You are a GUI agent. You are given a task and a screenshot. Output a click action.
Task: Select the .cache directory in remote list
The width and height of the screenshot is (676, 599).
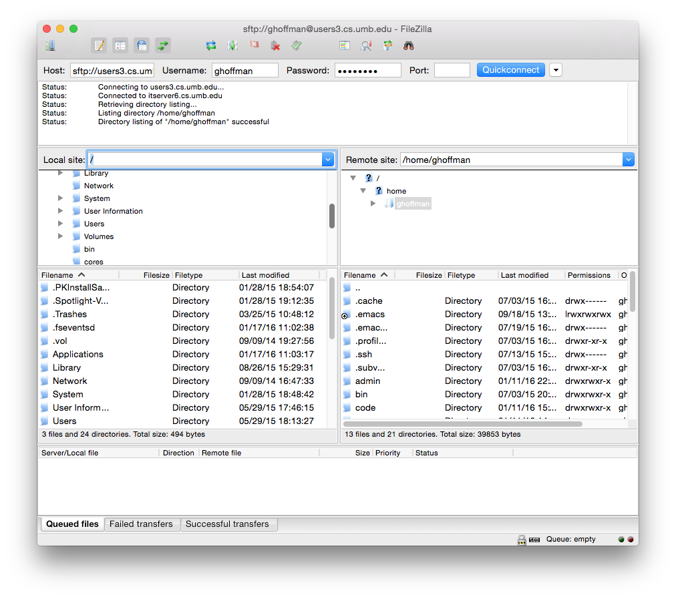[x=485, y=301]
